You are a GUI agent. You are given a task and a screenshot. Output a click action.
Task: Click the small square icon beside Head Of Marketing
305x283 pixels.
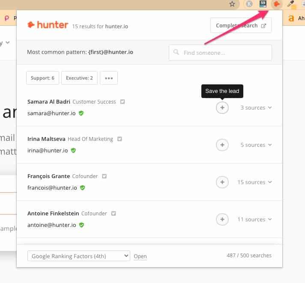click(120, 139)
